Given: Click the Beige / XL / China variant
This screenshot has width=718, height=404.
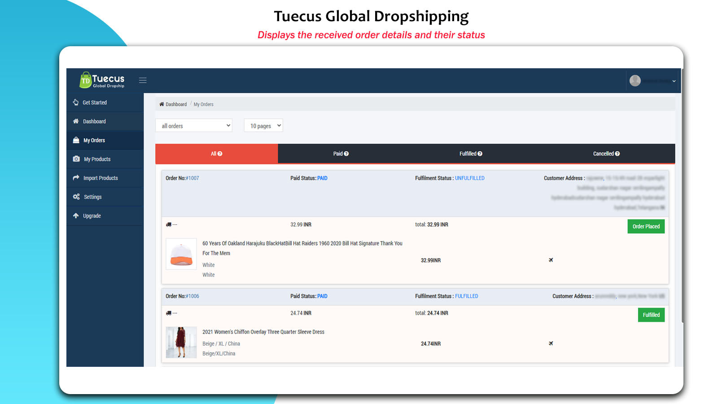Looking at the screenshot, I should (x=221, y=344).
